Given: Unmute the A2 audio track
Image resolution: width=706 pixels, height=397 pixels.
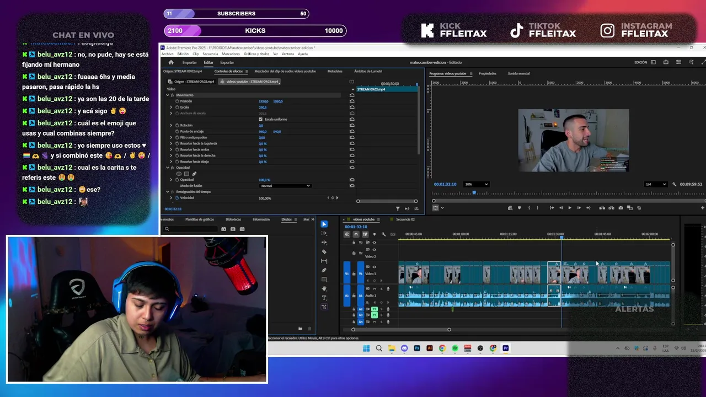Looking at the screenshot, I should coord(375,309).
